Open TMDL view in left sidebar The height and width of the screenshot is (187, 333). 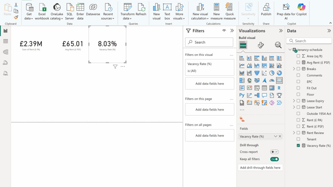point(5,73)
